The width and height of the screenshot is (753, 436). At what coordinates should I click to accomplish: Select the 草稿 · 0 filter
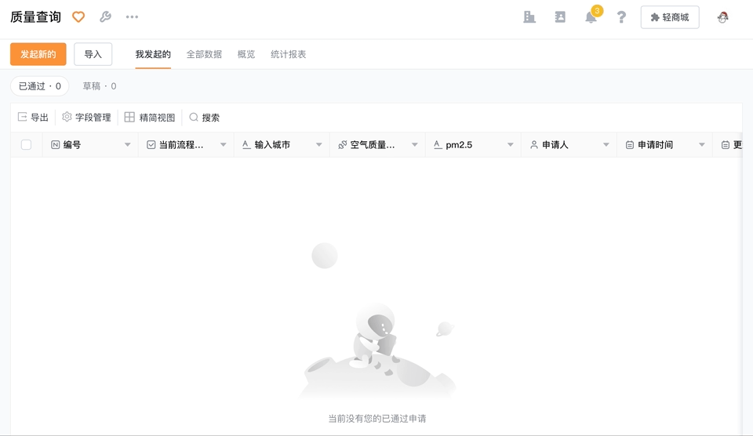(100, 86)
